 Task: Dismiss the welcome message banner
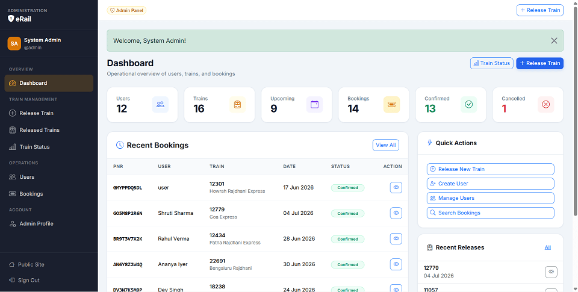554,40
